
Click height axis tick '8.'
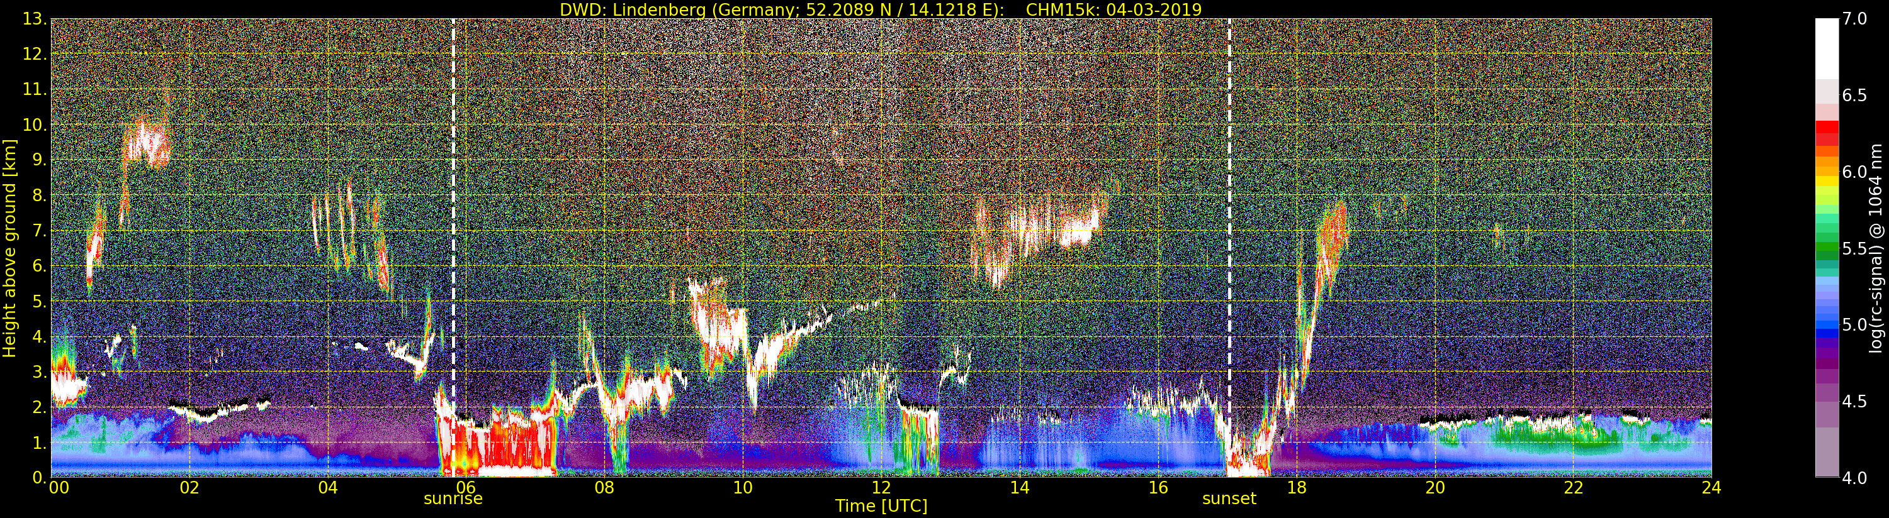(x=40, y=196)
